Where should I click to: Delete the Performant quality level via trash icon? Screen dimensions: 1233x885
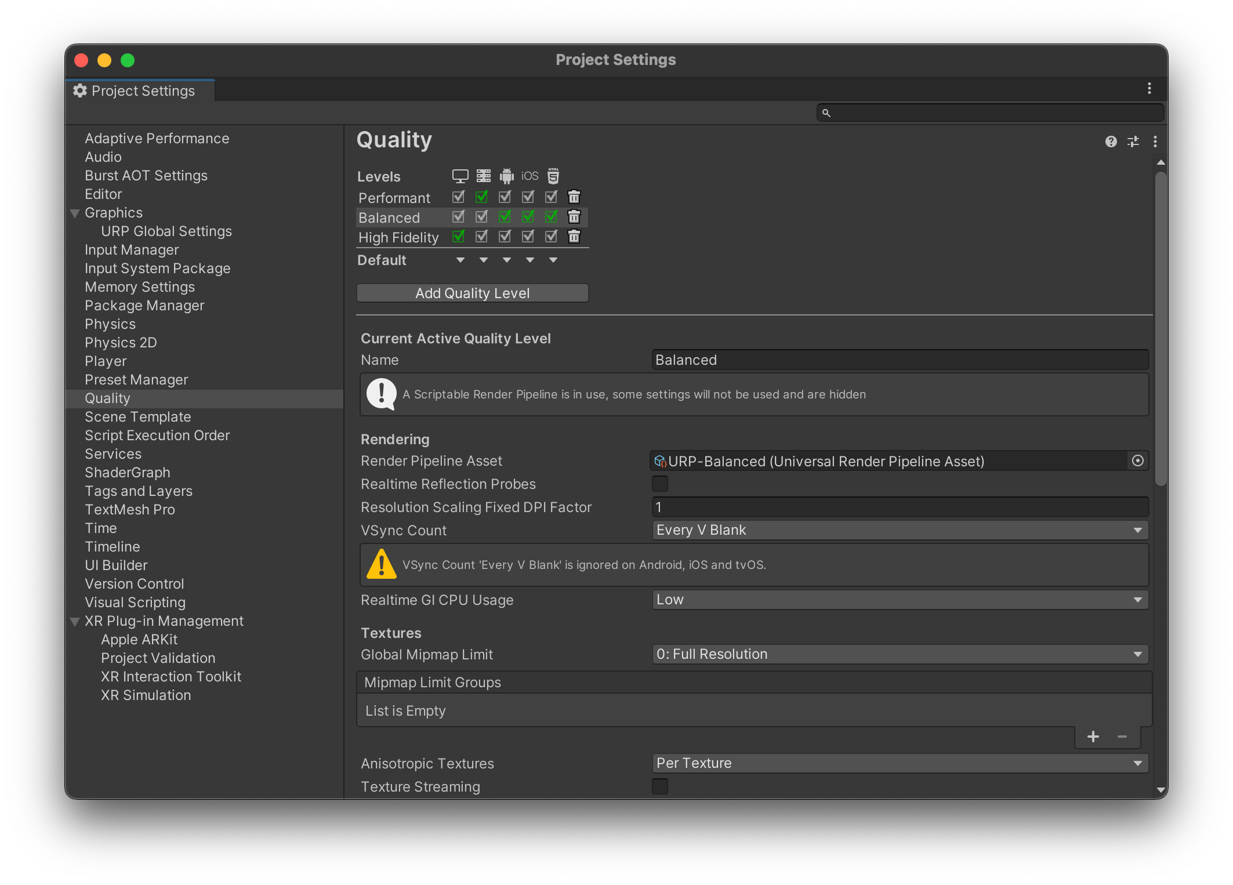(x=574, y=197)
